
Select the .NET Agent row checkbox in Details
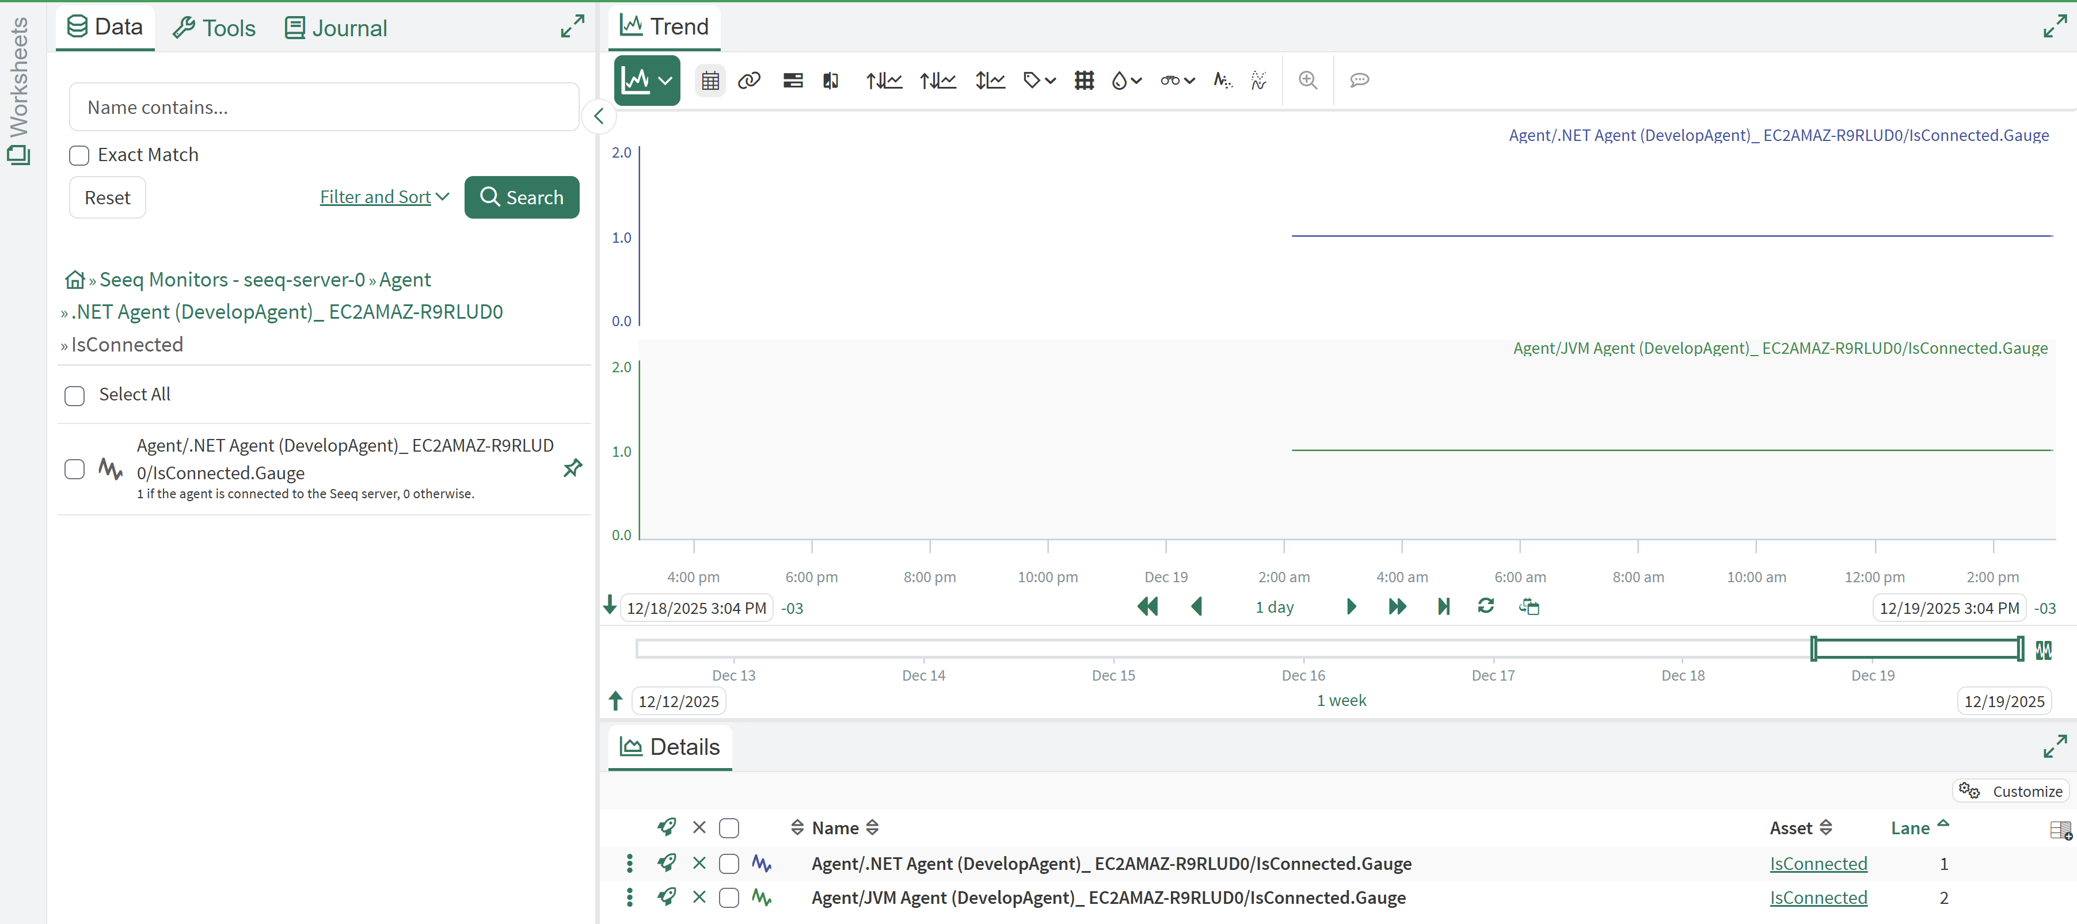tap(729, 864)
